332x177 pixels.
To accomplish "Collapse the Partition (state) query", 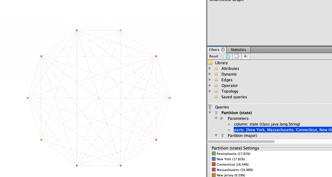I will (210, 113).
